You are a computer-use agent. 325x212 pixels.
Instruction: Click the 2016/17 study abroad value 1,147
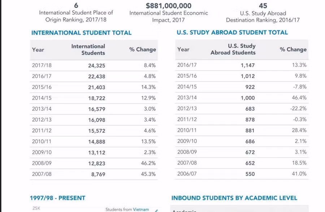[248, 65]
